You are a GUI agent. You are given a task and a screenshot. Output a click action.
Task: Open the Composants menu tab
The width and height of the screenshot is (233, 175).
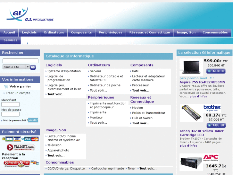pos(81,32)
